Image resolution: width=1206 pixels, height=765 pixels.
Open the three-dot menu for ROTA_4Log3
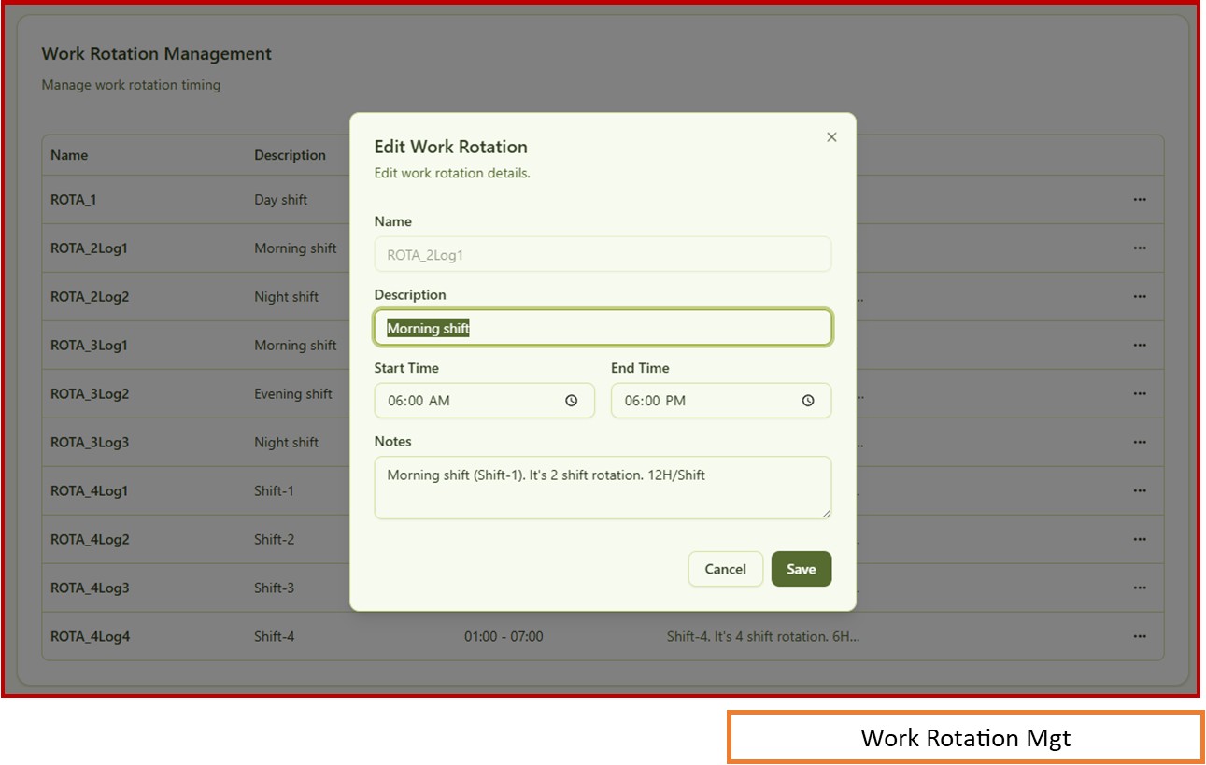(x=1139, y=588)
